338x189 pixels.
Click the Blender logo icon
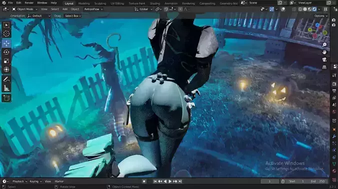[x=3, y=3]
